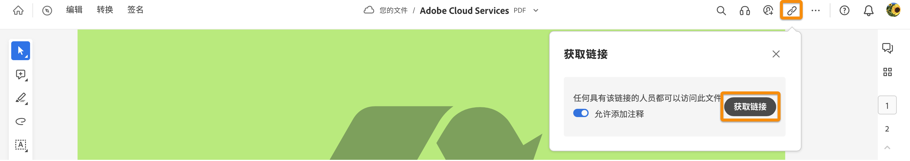Choose the add comment tool

21,75
